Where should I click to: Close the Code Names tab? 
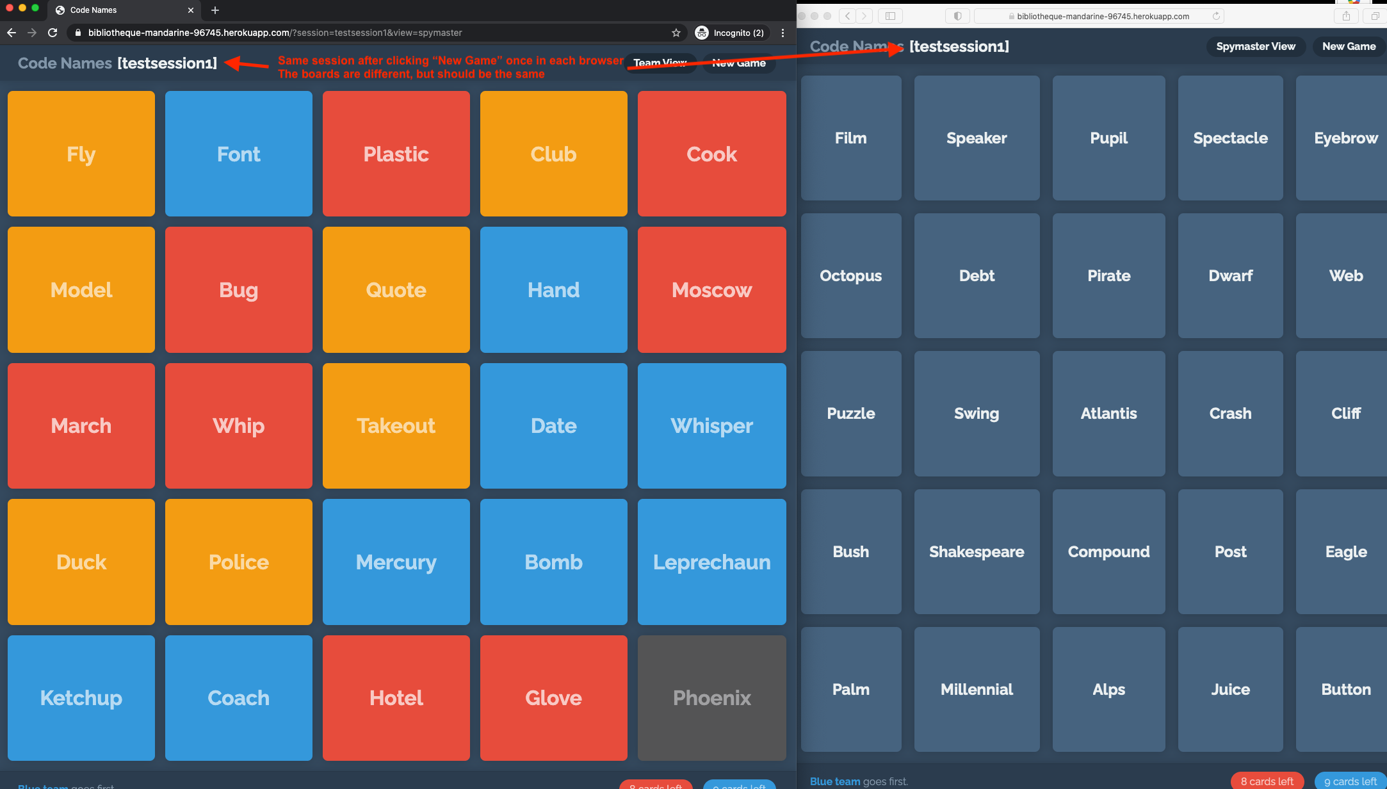191,10
